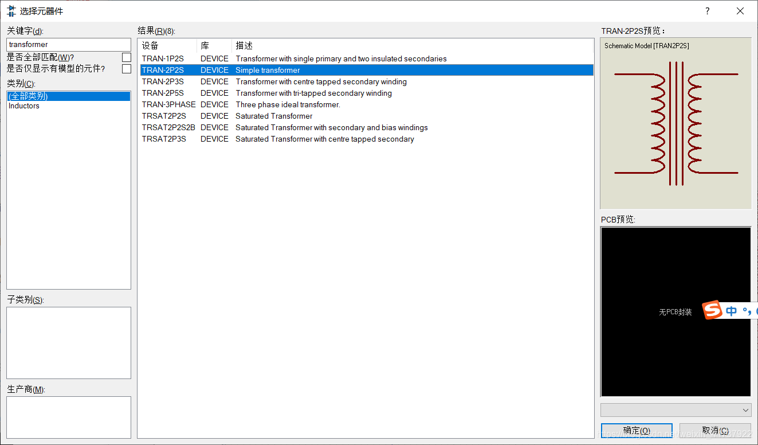Viewport: 758px width, 445px height.
Task: Click inside the sub-category list box
Action: click(x=69, y=343)
